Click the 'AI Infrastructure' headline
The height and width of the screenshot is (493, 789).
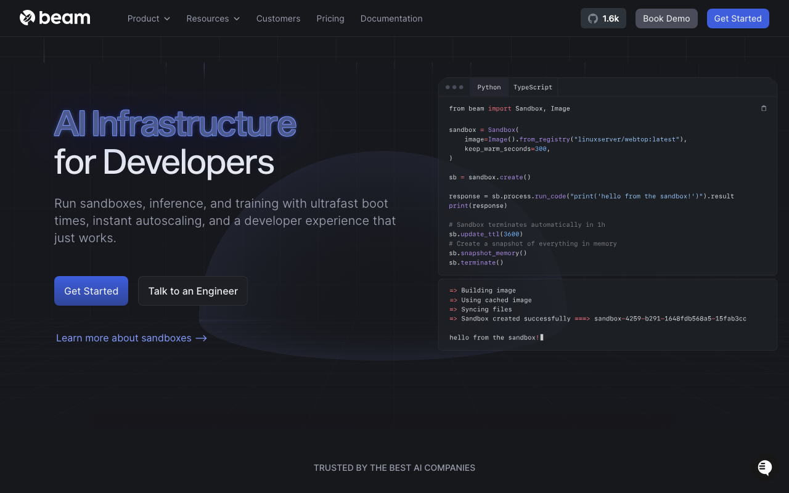coord(175,123)
